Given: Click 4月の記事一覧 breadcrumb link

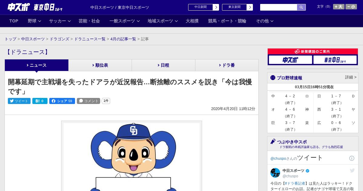Looking at the screenshot, I should tap(123, 39).
